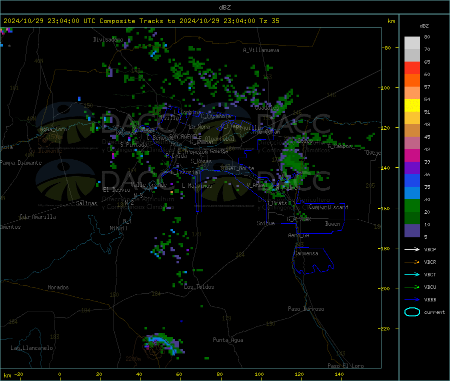Click the 'Bowen' map label

pos(333,224)
